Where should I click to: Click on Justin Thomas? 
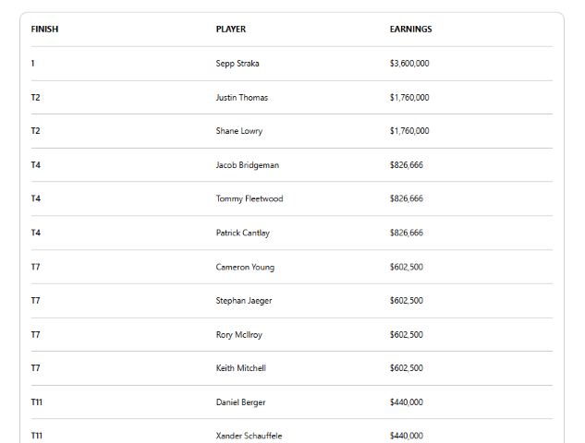pyautogui.click(x=242, y=98)
